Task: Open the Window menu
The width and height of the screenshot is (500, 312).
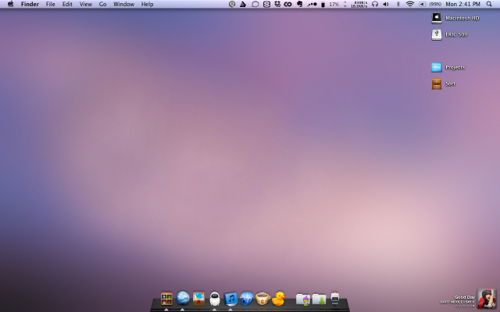Action: (x=123, y=4)
